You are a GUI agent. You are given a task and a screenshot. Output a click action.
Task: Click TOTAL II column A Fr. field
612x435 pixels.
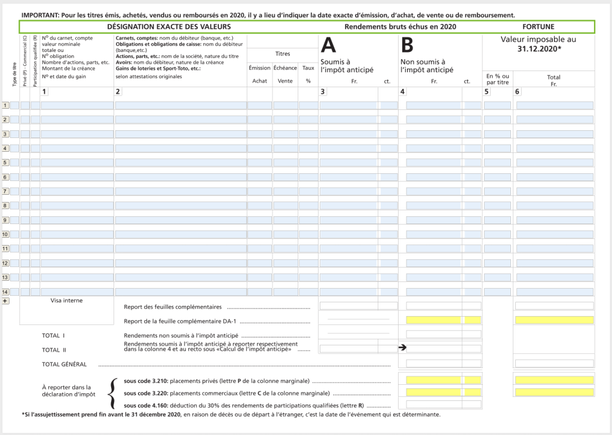pos(348,349)
